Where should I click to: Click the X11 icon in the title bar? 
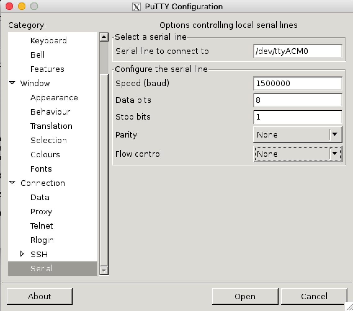tap(136, 7)
